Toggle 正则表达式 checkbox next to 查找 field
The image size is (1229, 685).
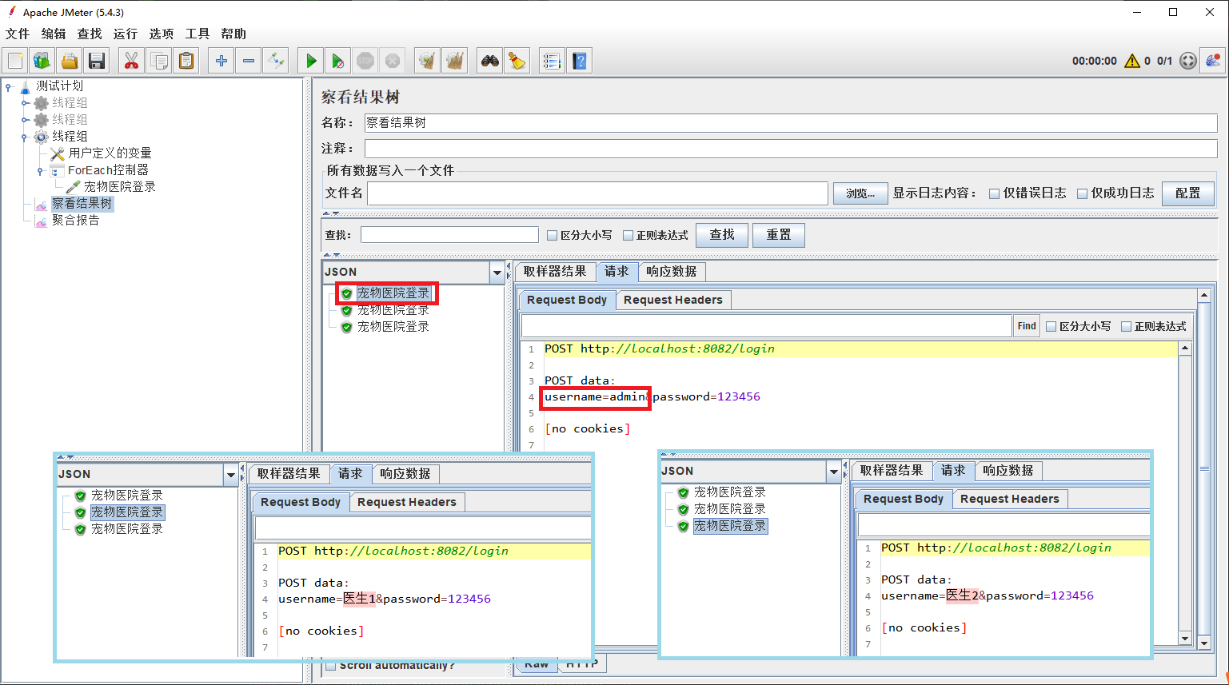pos(628,236)
